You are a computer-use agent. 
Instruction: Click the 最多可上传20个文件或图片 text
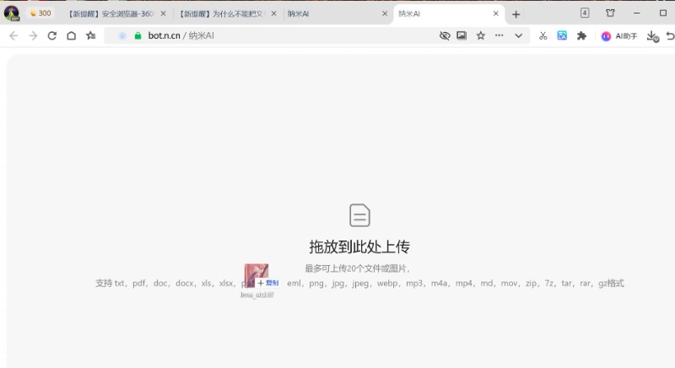[x=357, y=268]
